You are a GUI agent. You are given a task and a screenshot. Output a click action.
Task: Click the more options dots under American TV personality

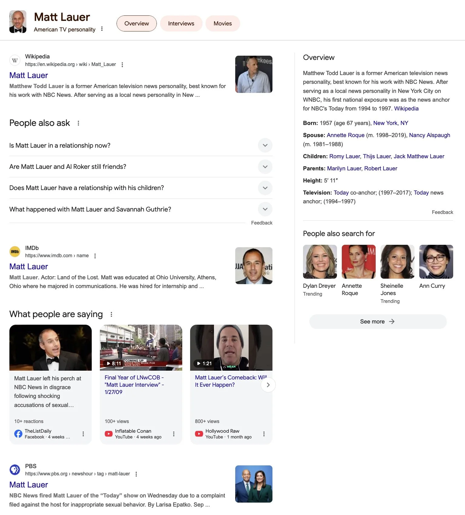pyautogui.click(x=102, y=29)
